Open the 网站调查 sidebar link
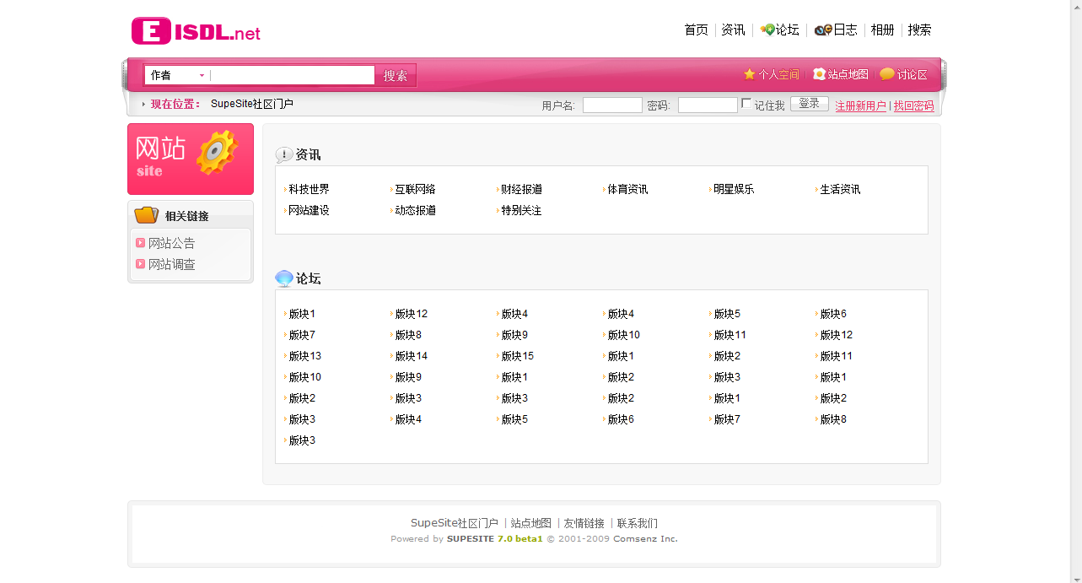 171,264
